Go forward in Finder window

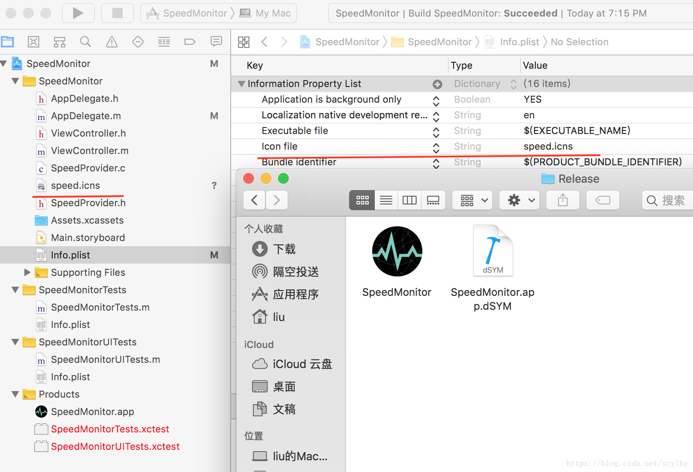(277, 200)
